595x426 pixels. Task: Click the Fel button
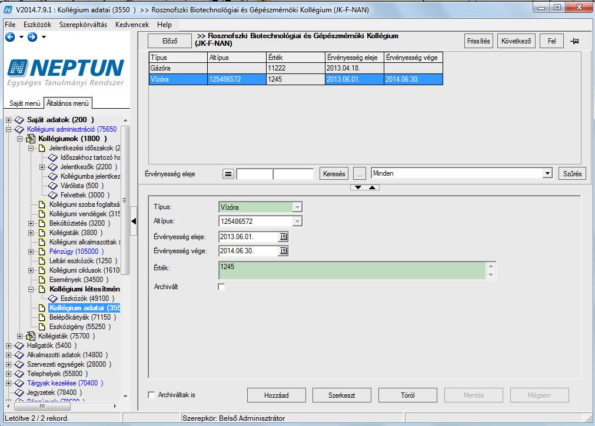[x=551, y=41]
